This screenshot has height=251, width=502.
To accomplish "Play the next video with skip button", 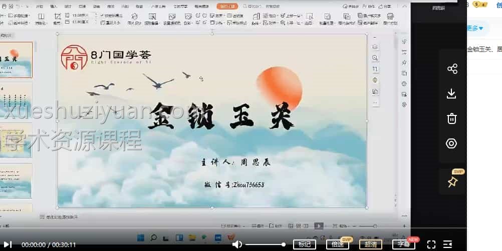I will 8,244.
